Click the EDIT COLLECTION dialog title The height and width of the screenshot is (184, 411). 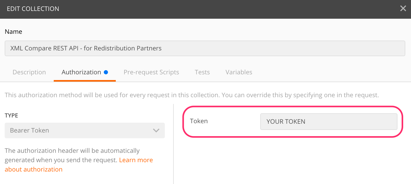tap(33, 9)
